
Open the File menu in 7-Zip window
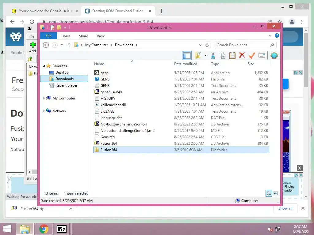(31, 36)
